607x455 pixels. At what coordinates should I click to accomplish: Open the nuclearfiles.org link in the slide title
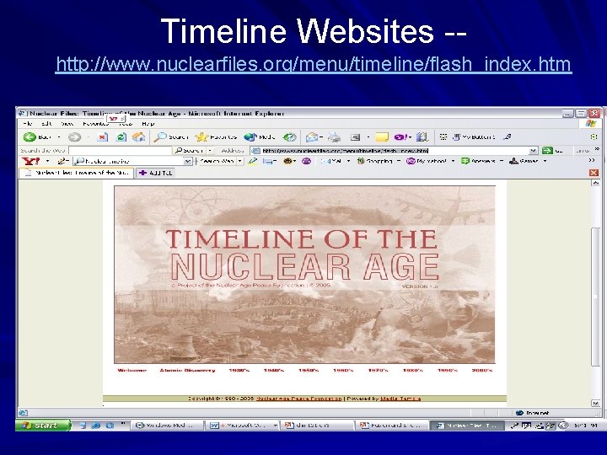tap(314, 64)
